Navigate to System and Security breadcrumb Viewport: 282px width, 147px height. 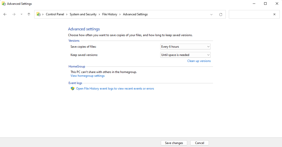[x=83, y=14]
